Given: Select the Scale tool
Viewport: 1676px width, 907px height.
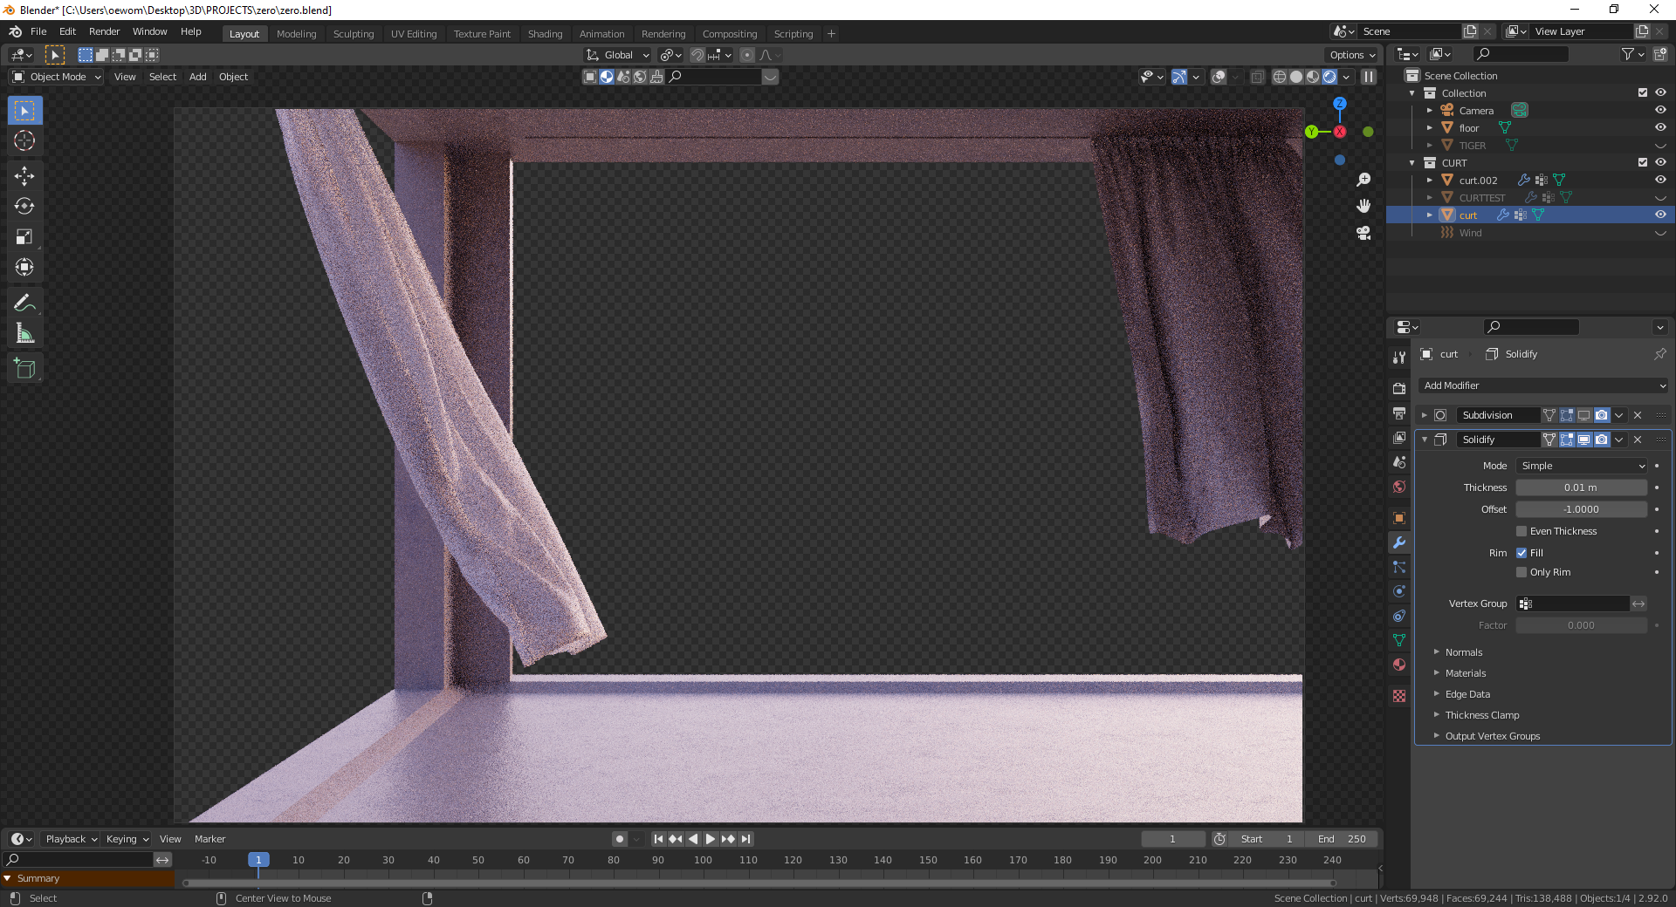Looking at the screenshot, I should coord(24,237).
